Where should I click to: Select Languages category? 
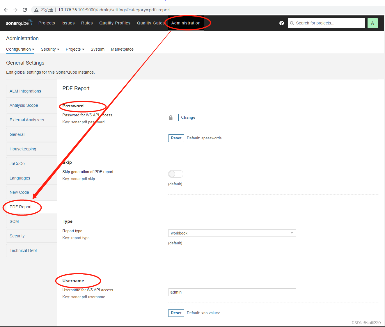coord(32,178)
